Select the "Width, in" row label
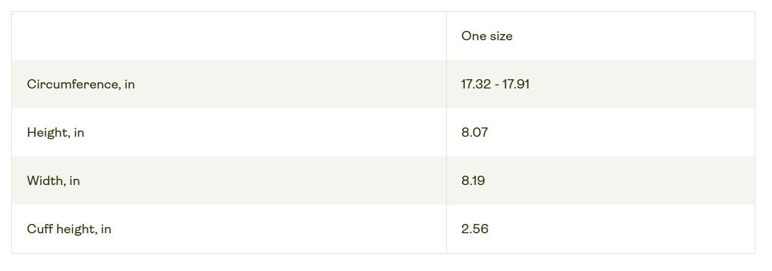The image size is (772, 271). point(53,181)
